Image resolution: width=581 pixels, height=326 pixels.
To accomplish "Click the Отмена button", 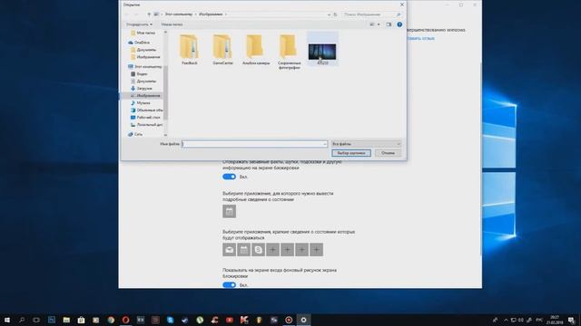I will point(388,153).
